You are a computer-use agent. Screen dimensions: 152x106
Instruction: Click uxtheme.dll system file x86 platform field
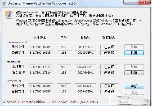(64, 86)
